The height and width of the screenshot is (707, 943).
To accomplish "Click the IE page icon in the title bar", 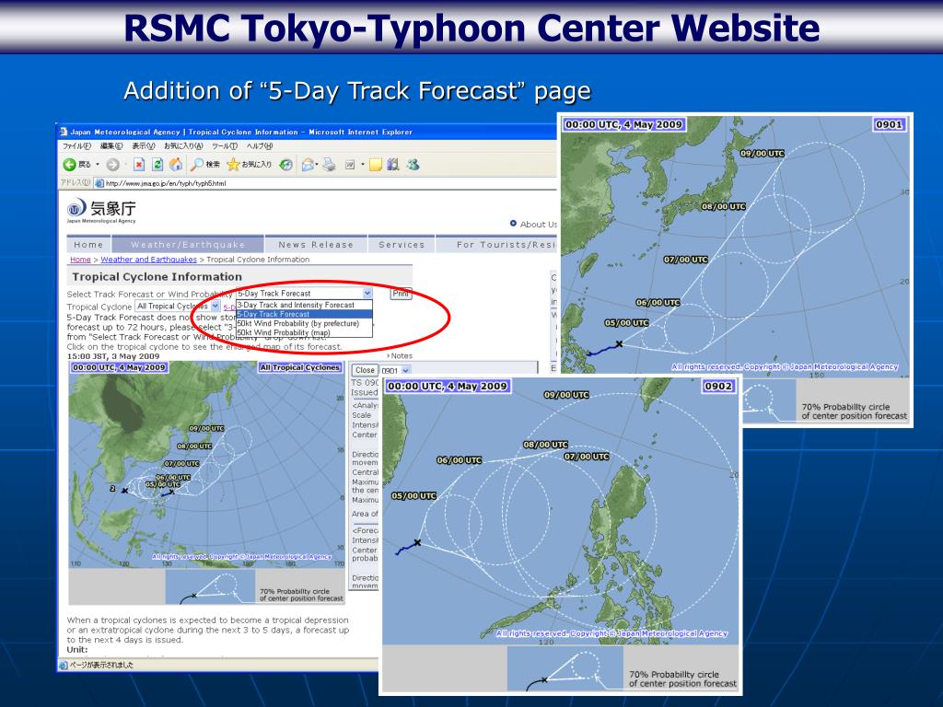I will pyautogui.click(x=64, y=132).
